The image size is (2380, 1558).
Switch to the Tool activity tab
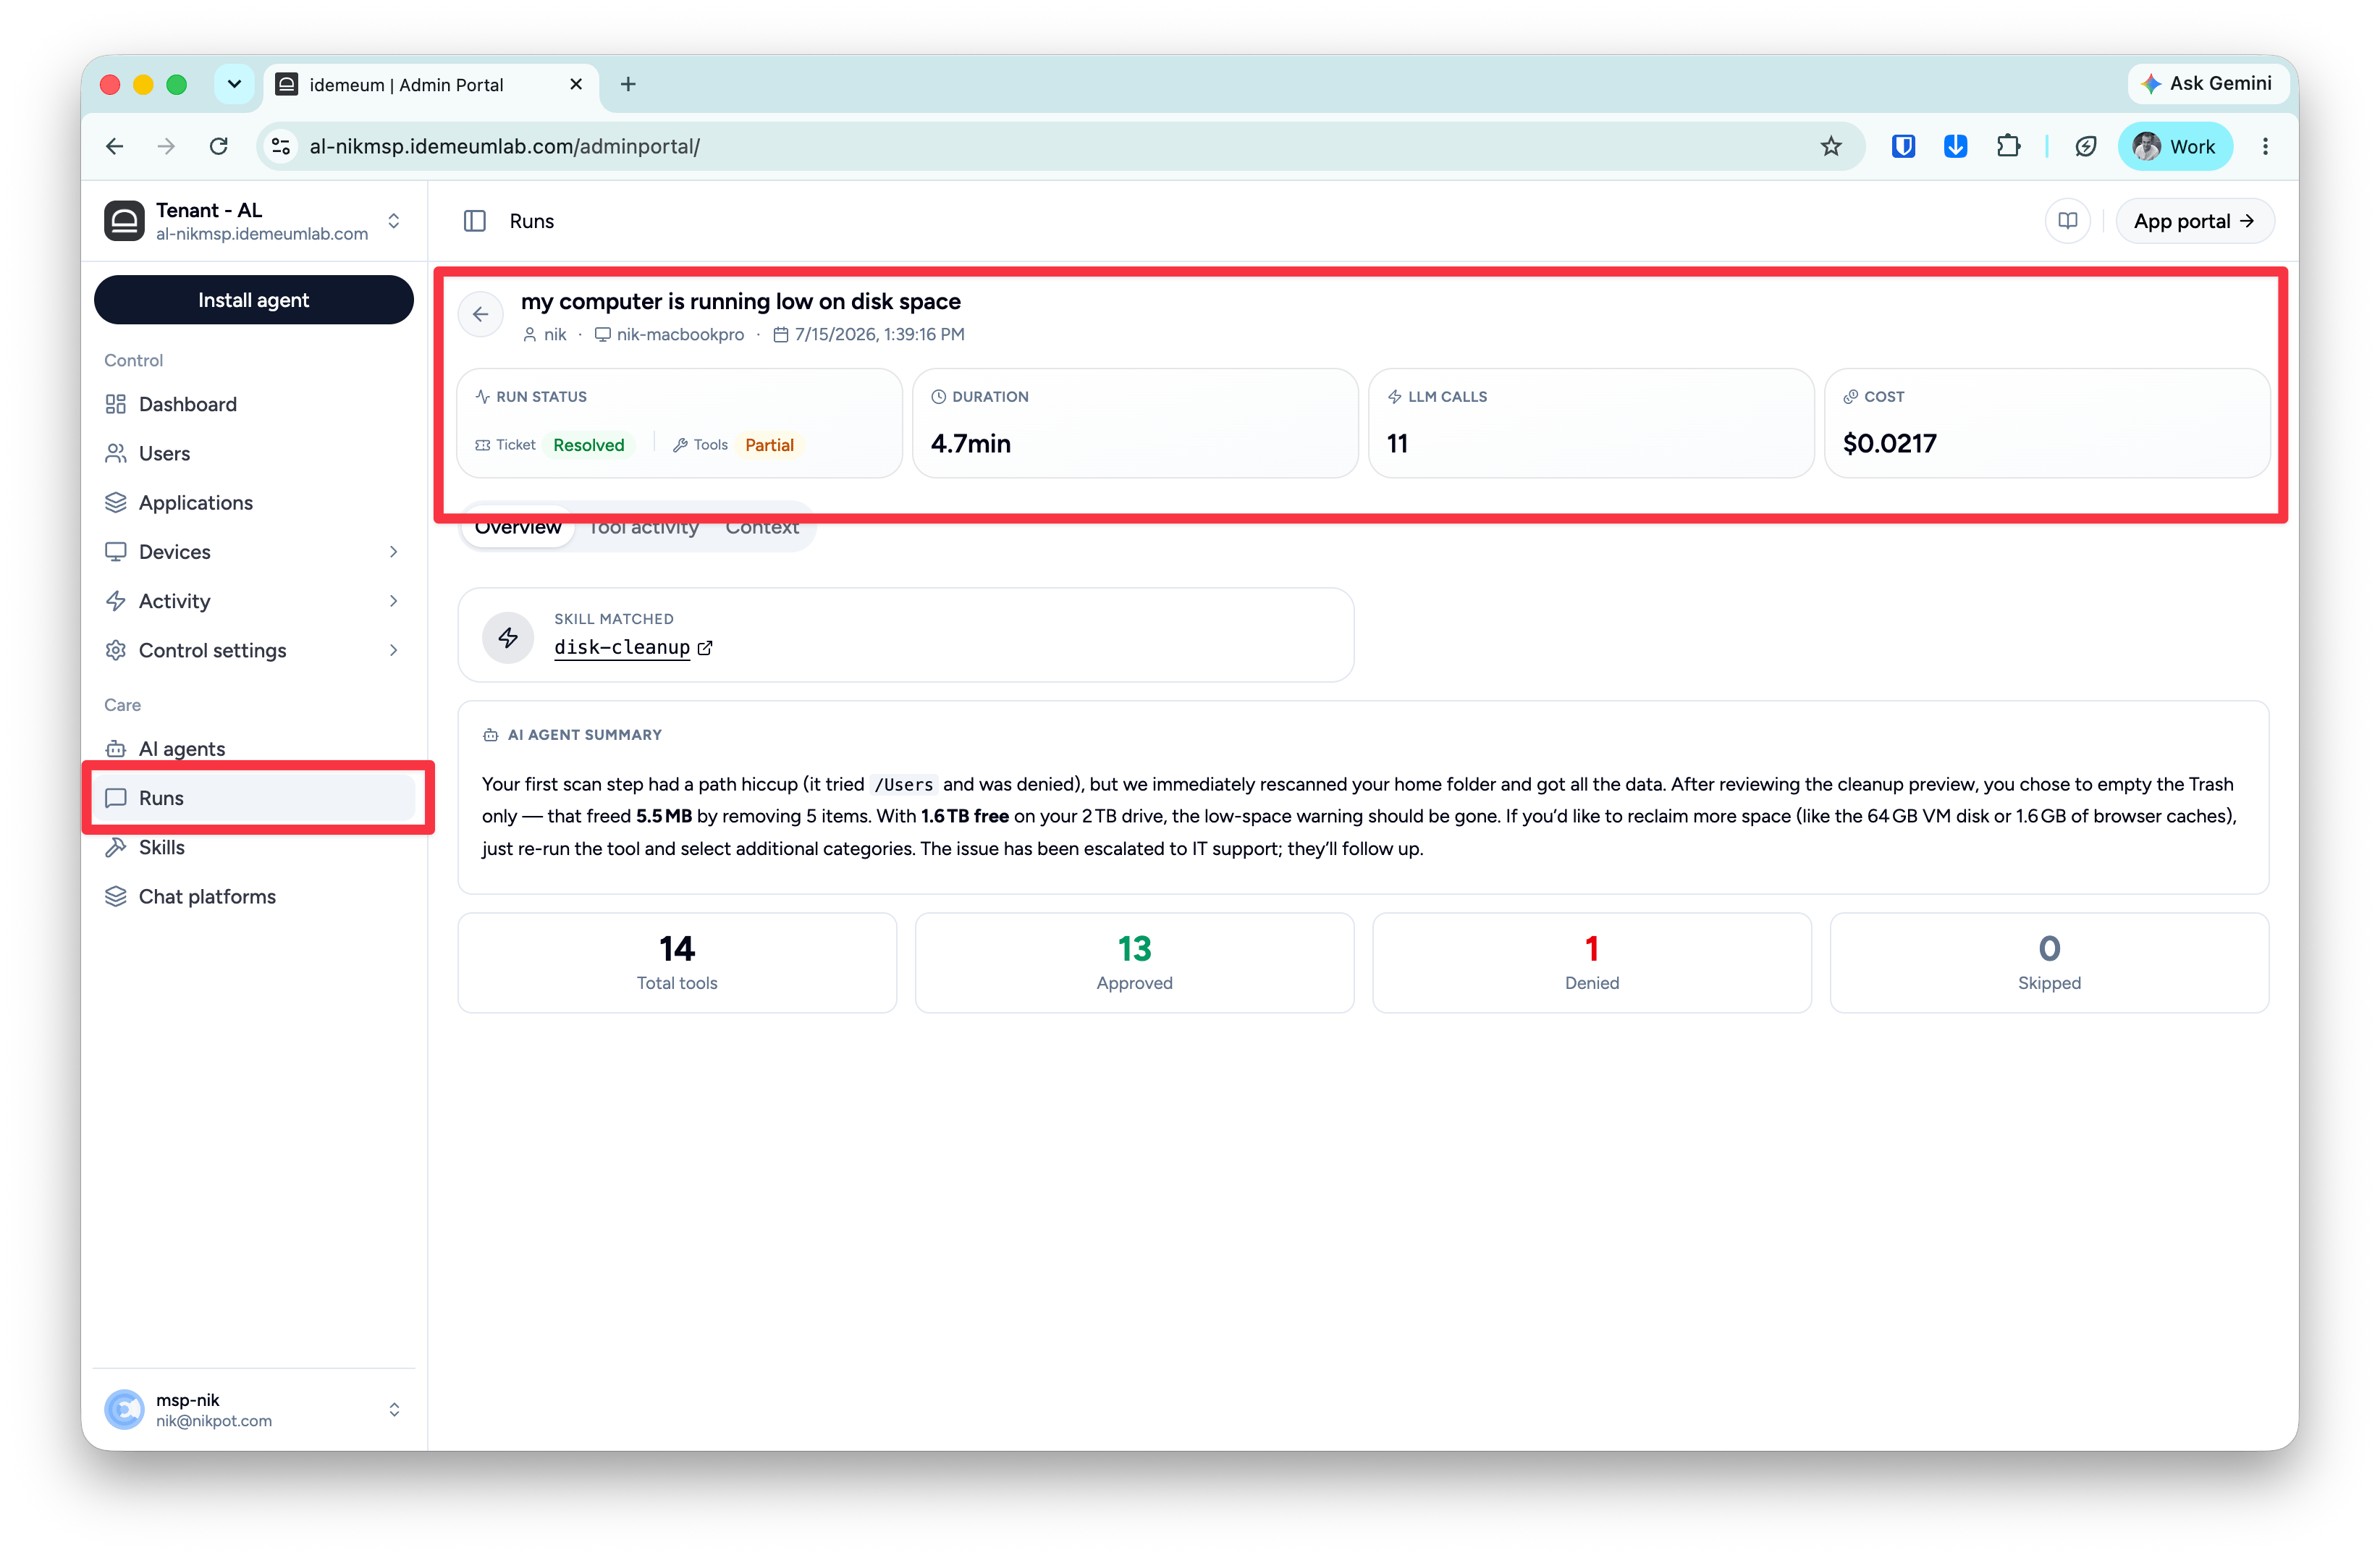tap(644, 527)
